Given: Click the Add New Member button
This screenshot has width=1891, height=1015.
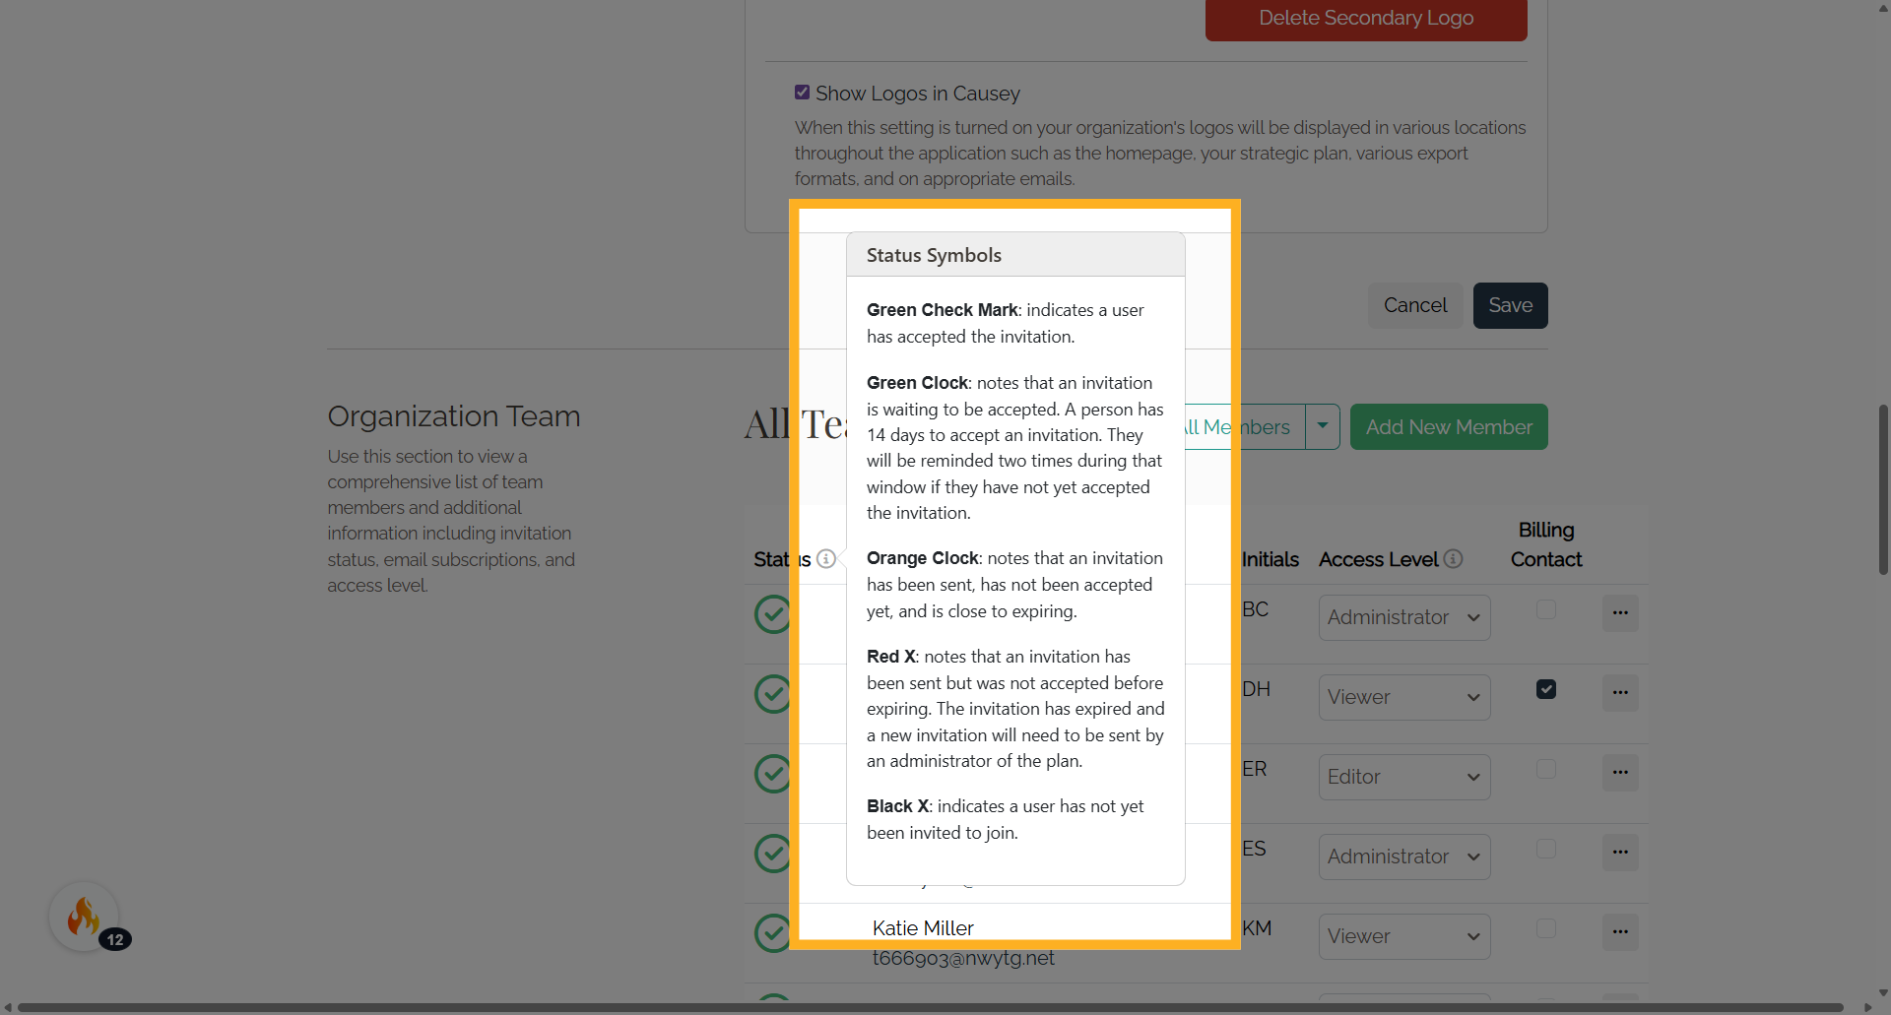Looking at the screenshot, I should (x=1449, y=427).
